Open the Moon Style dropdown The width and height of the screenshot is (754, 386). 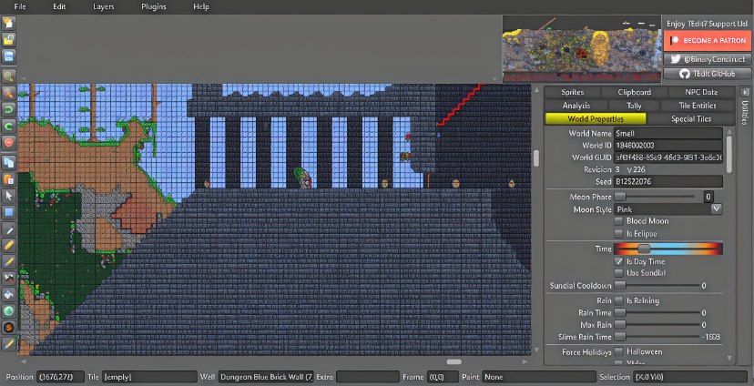[x=717, y=209]
